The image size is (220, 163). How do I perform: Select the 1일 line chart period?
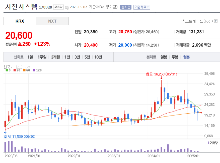[30, 57]
